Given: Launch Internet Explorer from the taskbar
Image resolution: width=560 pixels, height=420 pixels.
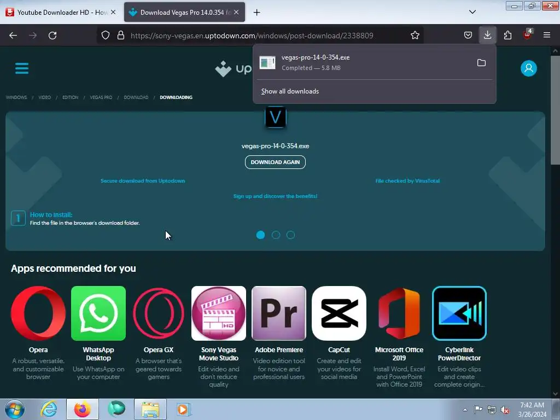Looking at the screenshot, I should pyautogui.click(x=49, y=409).
